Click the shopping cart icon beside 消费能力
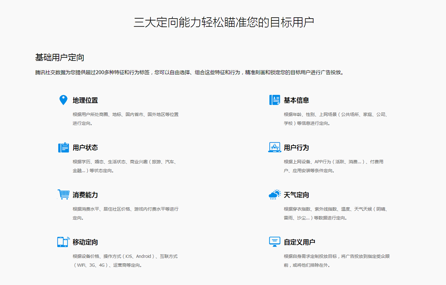The width and height of the screenshot is (446, 285). (x=63, y=194)
